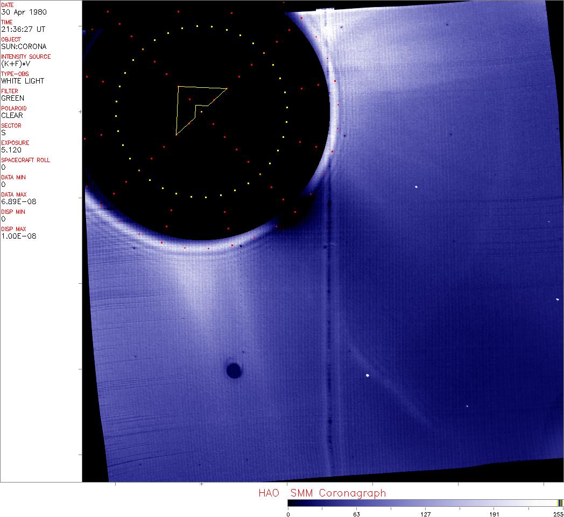Click the "255" label under the color bar
The width and height of the screenshot is (564, 517).
point(558,514)
